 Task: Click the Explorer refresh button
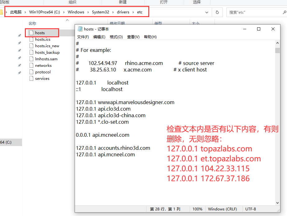point(217,12)
